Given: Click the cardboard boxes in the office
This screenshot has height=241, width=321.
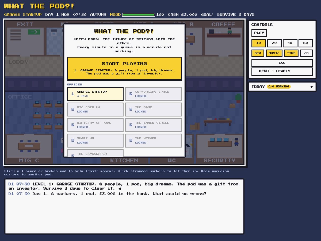Looking at the screenshot, I should (195, 126).
